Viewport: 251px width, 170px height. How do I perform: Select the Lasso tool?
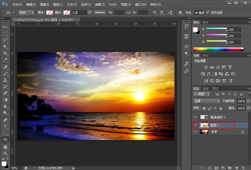pyautogui.click(x=5, y=40)
